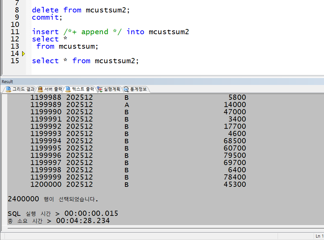
Task: Click the value 4600 in the output
Action: (x=237, y=134)
